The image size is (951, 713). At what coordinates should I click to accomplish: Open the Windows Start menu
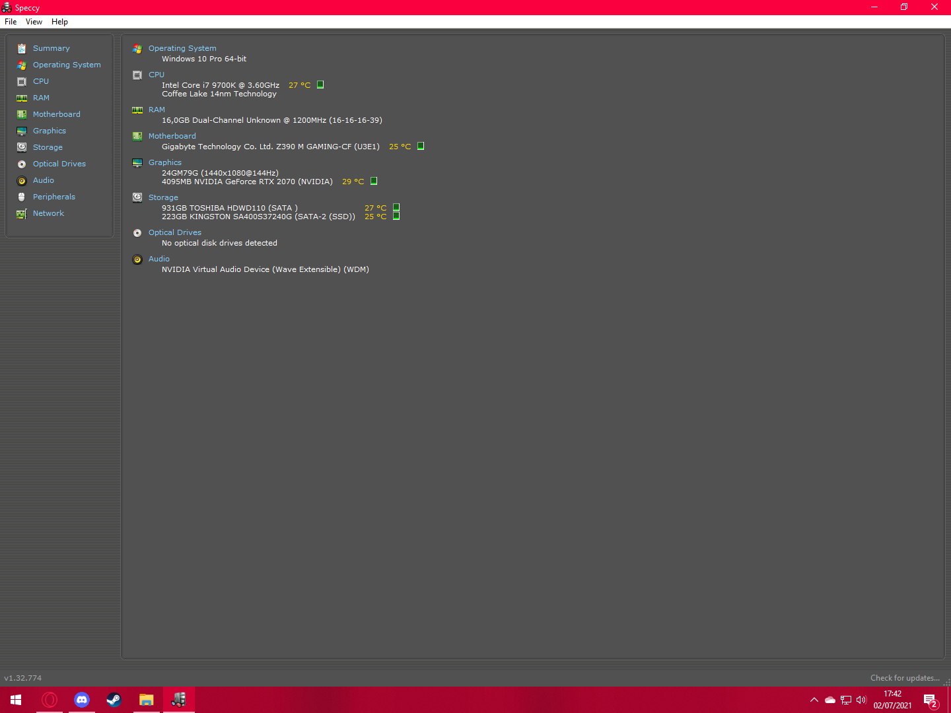16,700
